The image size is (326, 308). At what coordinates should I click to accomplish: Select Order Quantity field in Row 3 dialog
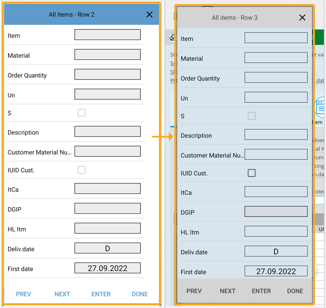point(276,77)
